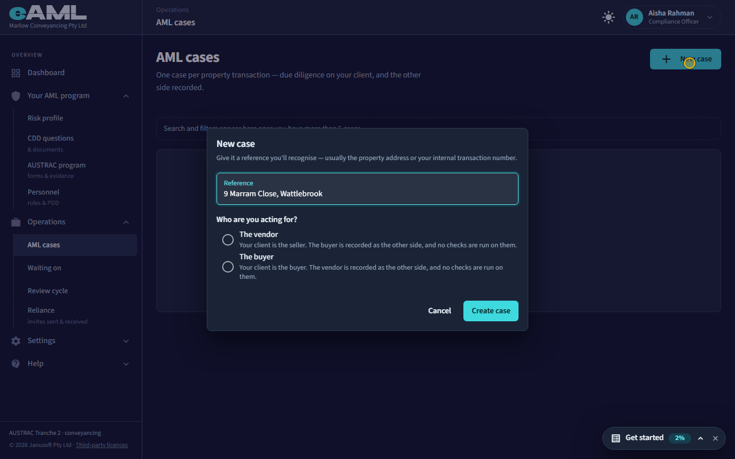Click the New case button
The width and height of the screenshot is (735, 459).
point(686,59)
